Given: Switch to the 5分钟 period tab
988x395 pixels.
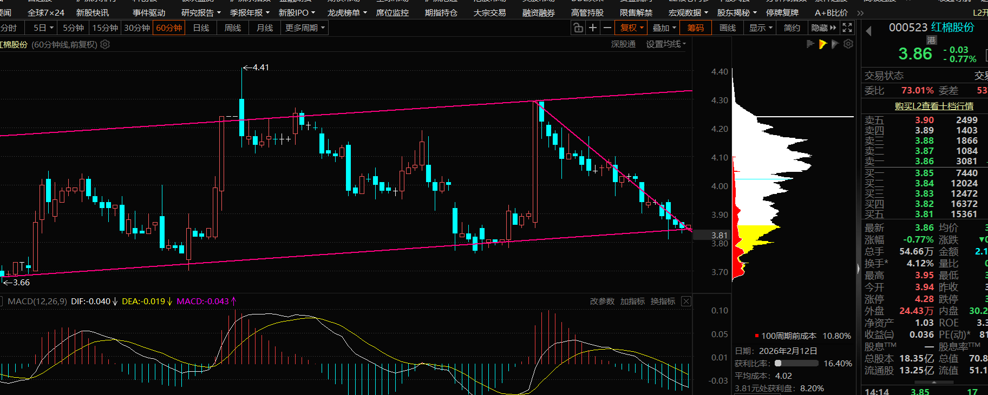Looking at the screenshot, I should coord(73,28).
